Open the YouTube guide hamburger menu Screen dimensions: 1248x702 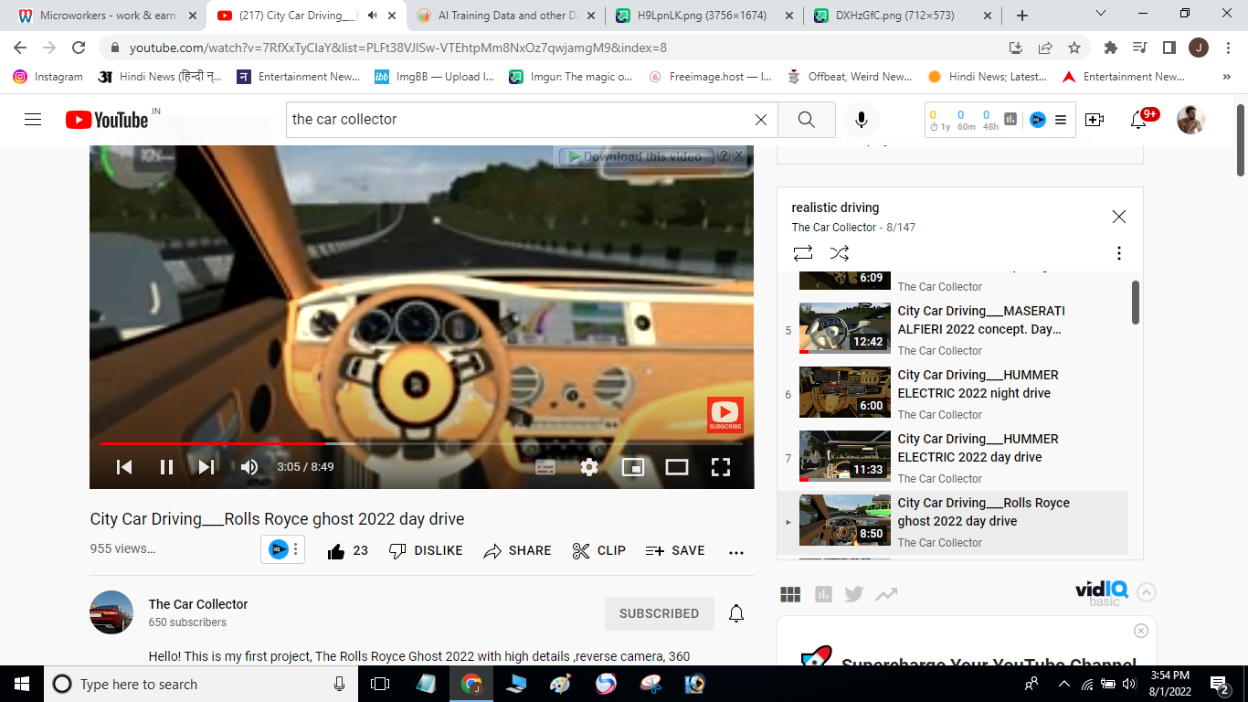(x=33, y=120)
